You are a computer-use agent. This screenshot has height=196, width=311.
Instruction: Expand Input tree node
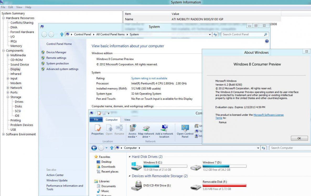(x=8, y=78)
